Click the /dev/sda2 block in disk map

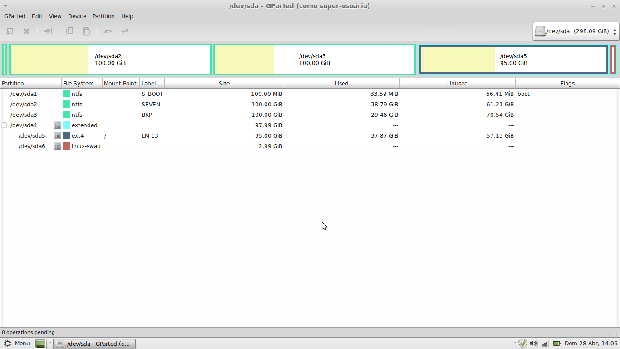(x=110, y=60)
